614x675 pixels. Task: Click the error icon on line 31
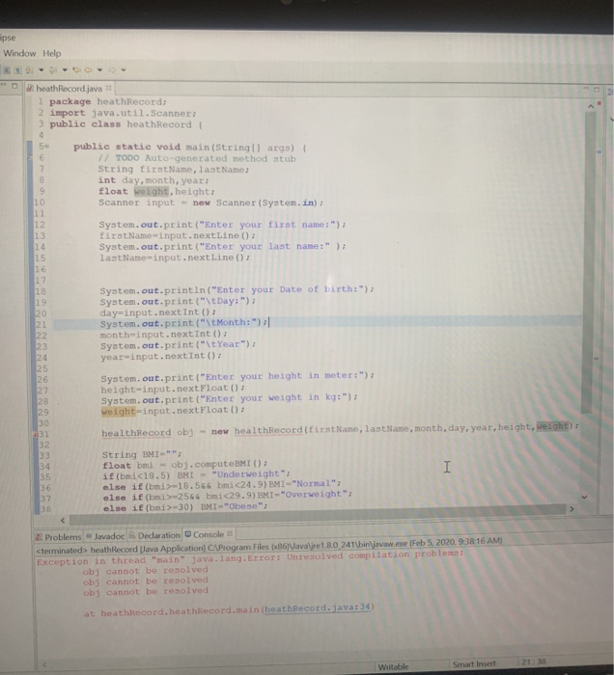(x=36, y=434)
